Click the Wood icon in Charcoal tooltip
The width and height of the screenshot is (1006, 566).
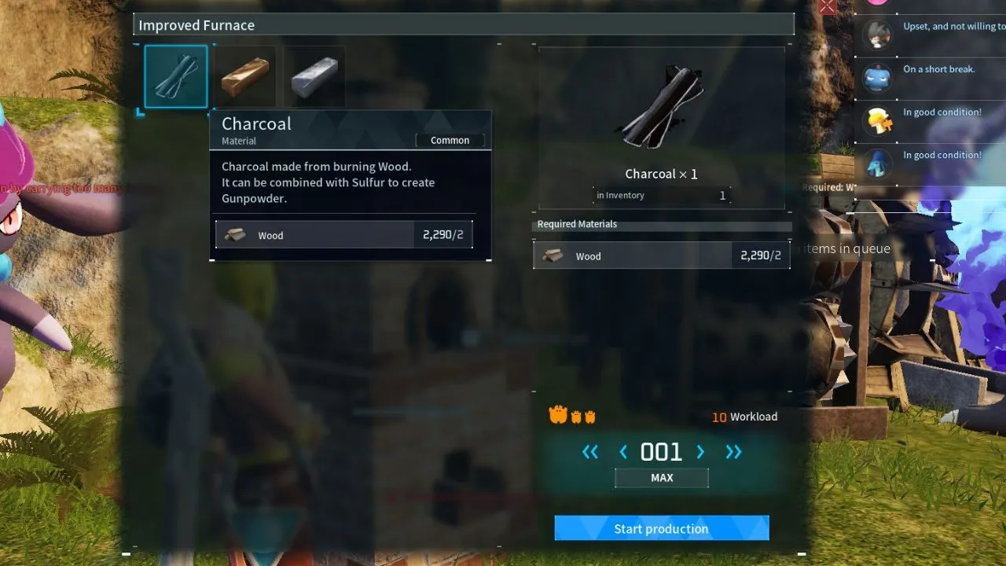pos(235,235)
